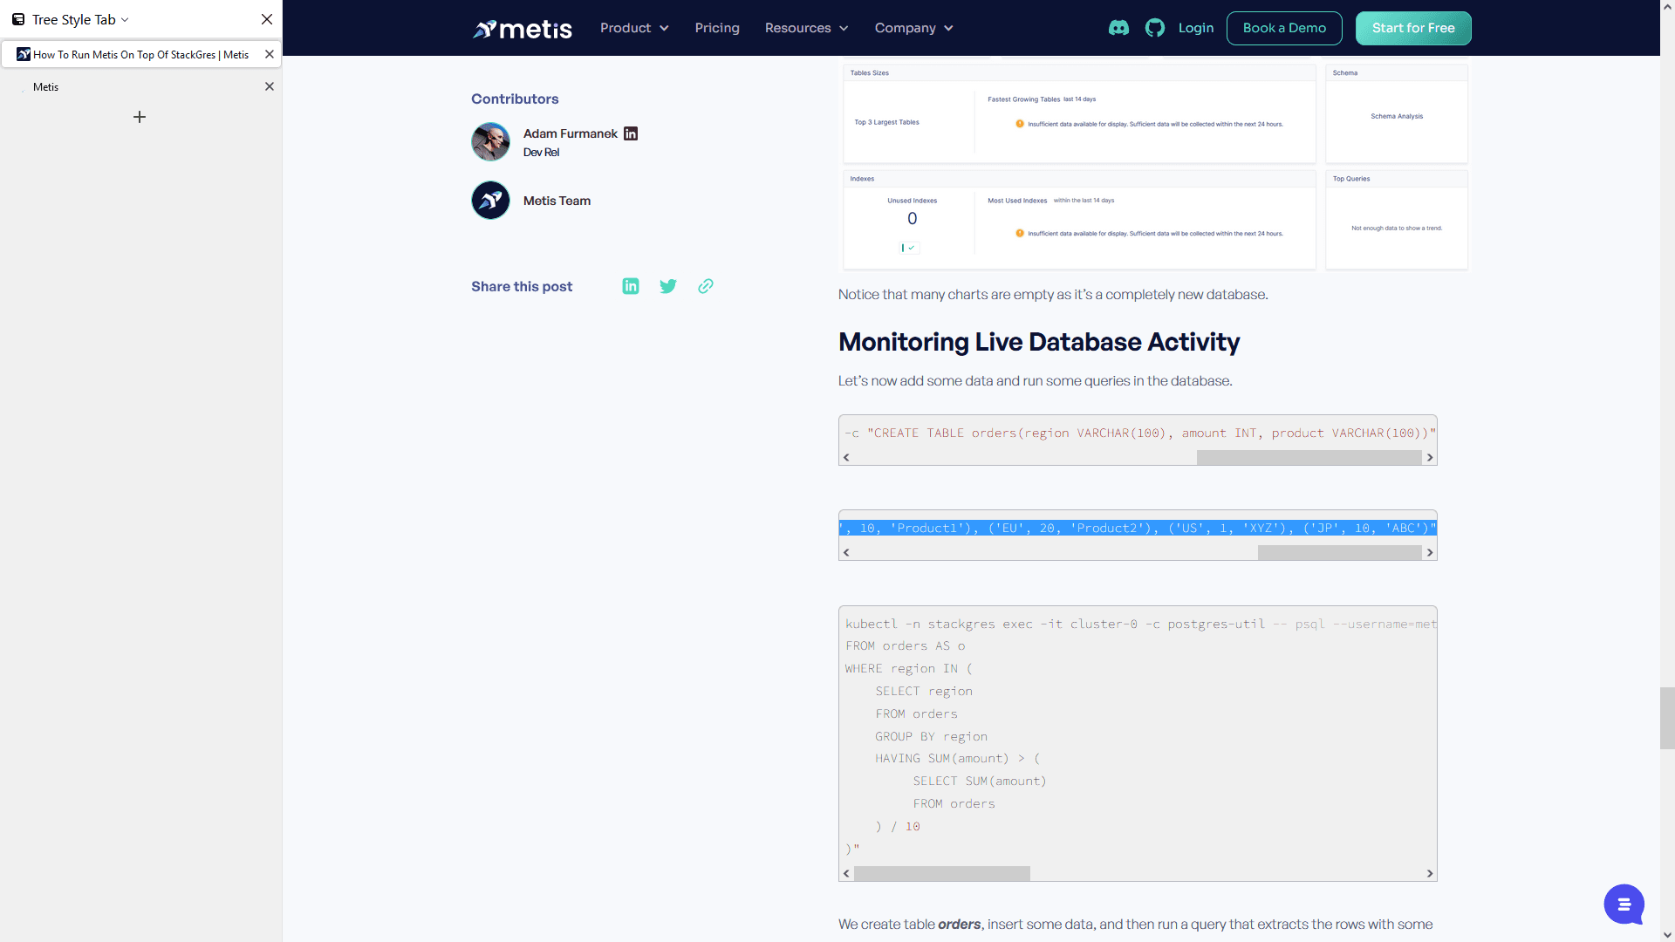1675x942 pixels.
Task: Click the kubectl query code scrollbar thumb
Action: (942, 873)
